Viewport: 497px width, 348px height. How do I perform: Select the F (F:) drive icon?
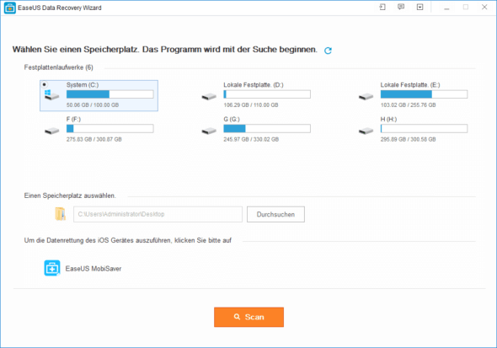coord(52,131)
